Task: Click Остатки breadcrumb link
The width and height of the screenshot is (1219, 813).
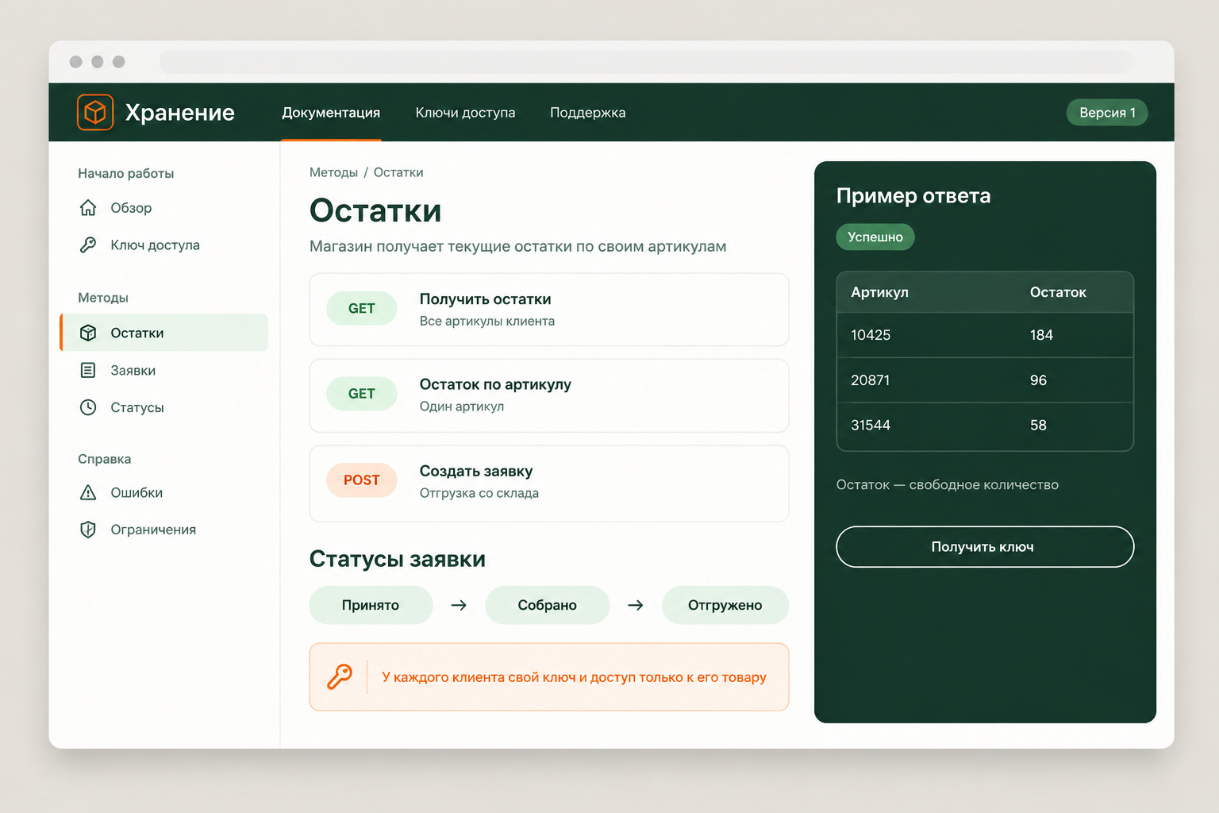Action: click(x=398, y=172)
